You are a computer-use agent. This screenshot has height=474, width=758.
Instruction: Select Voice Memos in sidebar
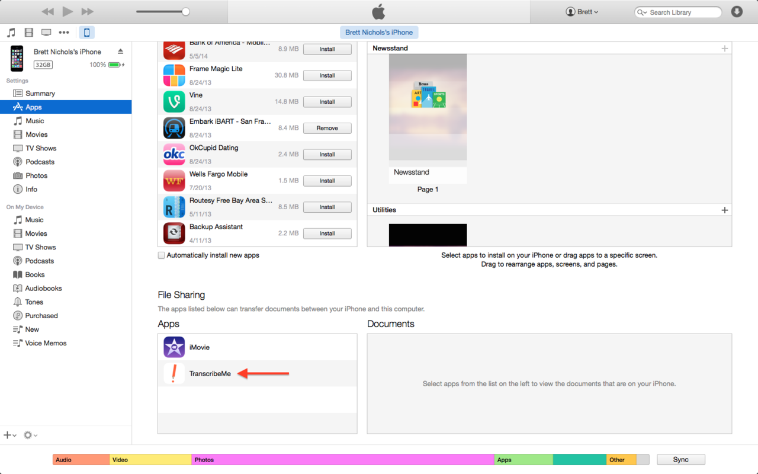(x=46, y=343)
